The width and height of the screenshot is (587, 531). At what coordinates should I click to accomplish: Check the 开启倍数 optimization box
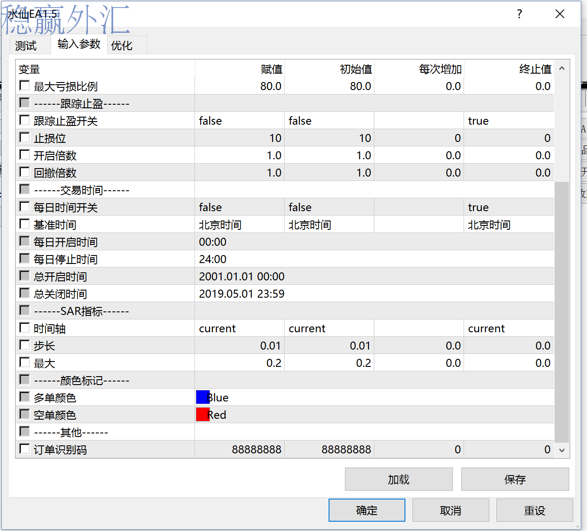tap(25, 155)
